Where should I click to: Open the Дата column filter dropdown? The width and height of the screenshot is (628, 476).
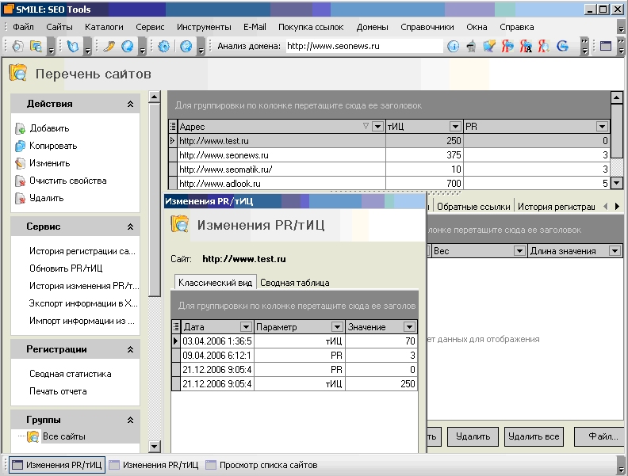246,327
